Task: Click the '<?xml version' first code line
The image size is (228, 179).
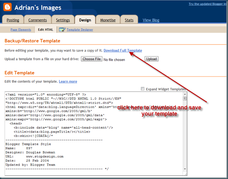Action: point(46,95)
